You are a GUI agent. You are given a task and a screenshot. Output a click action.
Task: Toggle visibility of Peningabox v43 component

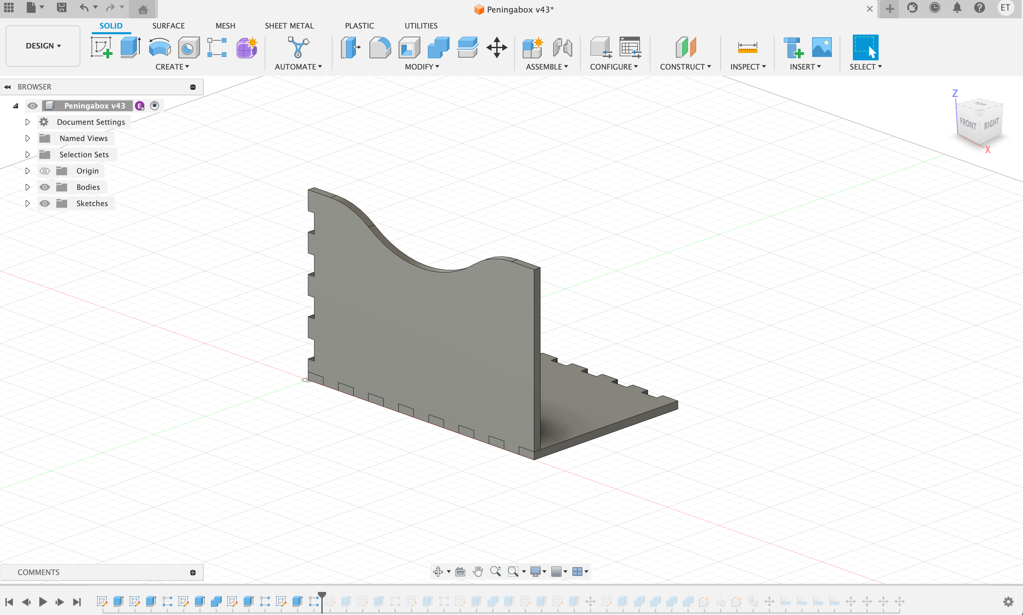point(32,106)
